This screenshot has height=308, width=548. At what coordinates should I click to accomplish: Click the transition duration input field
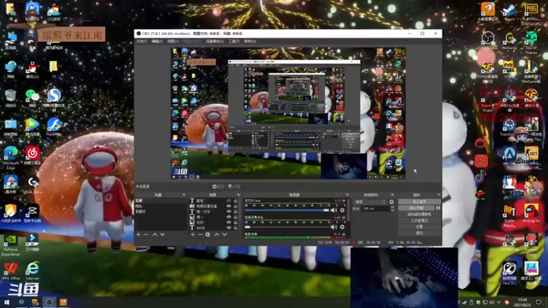[375, 209]
